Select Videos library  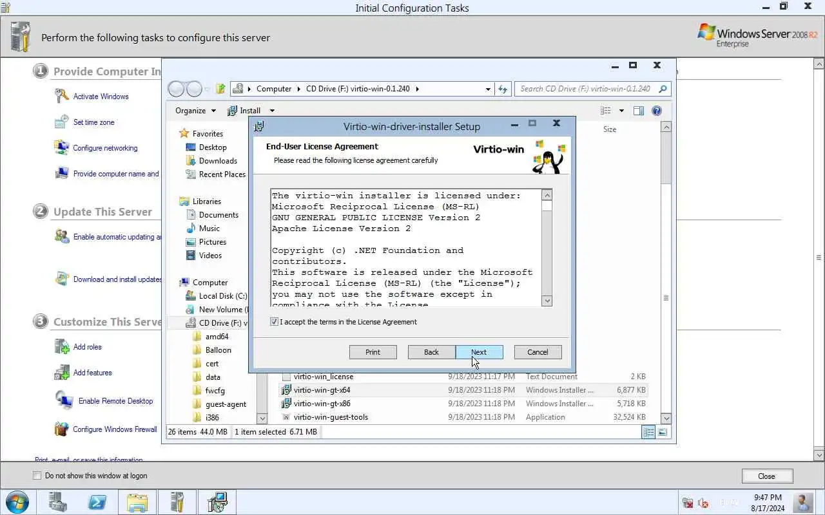point(210,256)
